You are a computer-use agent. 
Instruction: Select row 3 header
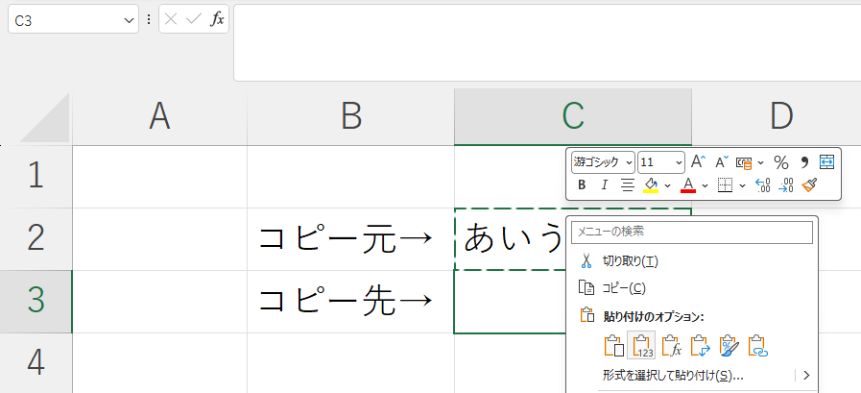coord(36,302)
